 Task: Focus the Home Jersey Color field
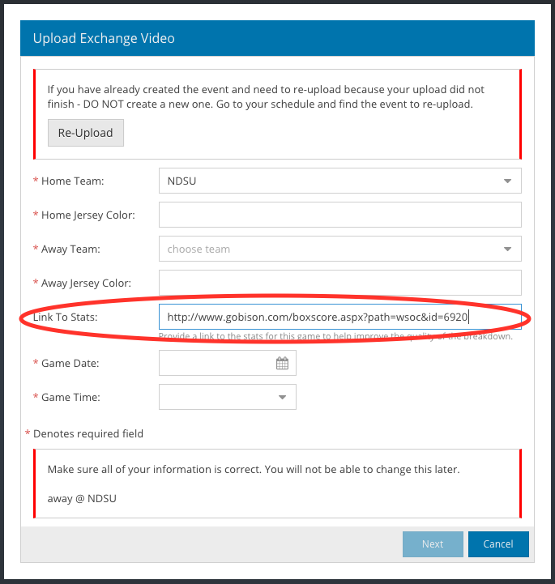click(x=340, y=215)
